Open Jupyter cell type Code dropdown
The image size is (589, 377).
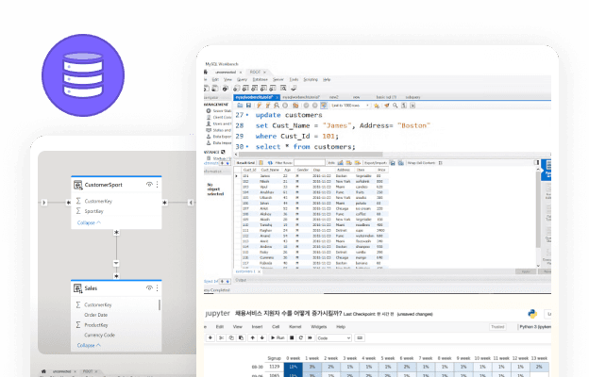coord(333,338)
